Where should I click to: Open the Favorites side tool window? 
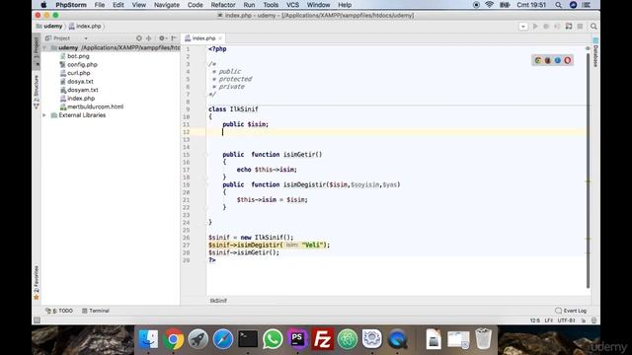37,282
